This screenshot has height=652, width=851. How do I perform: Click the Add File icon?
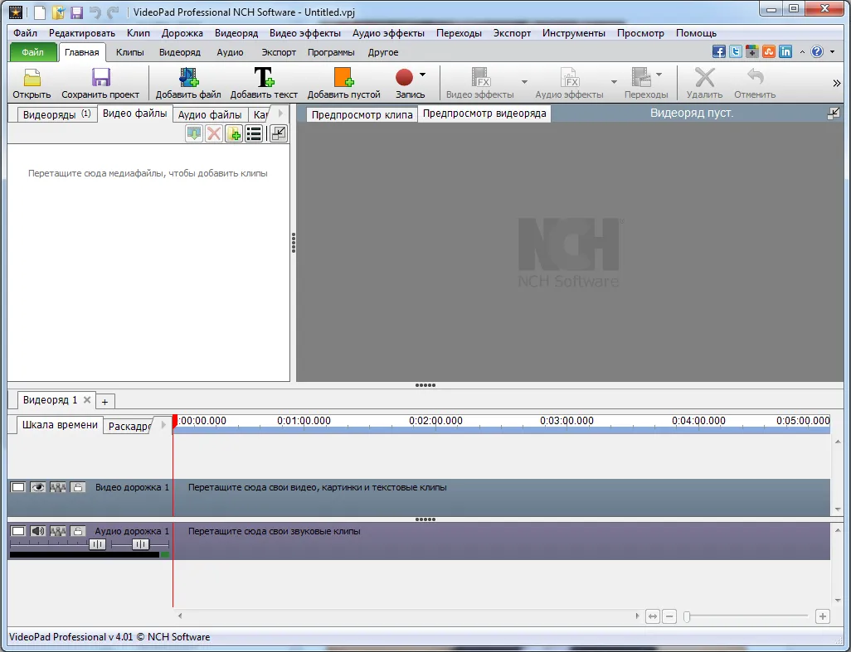(188, 77)
